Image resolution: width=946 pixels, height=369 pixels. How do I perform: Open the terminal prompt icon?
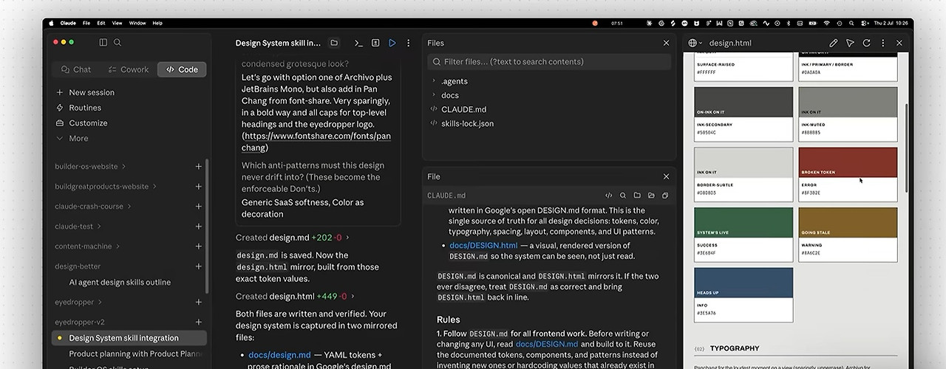tap(358, 43)
